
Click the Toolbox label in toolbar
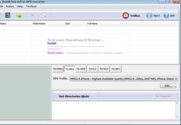click(135, 16)
